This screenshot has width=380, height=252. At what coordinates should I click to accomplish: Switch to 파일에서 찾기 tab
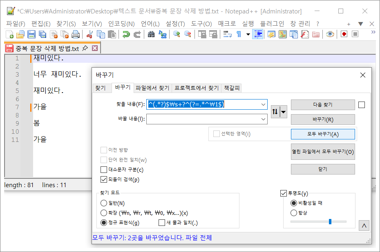(x=152, y=88)
